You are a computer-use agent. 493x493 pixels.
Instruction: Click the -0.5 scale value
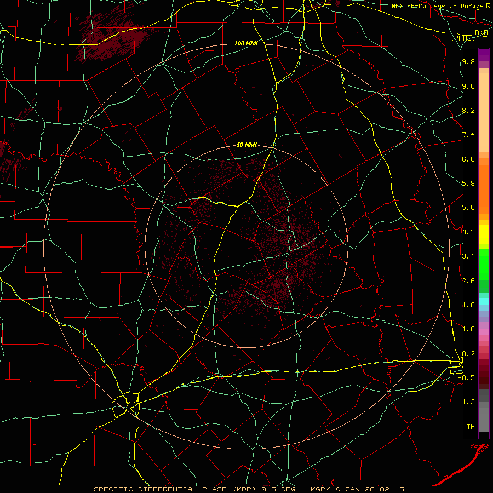466,377
